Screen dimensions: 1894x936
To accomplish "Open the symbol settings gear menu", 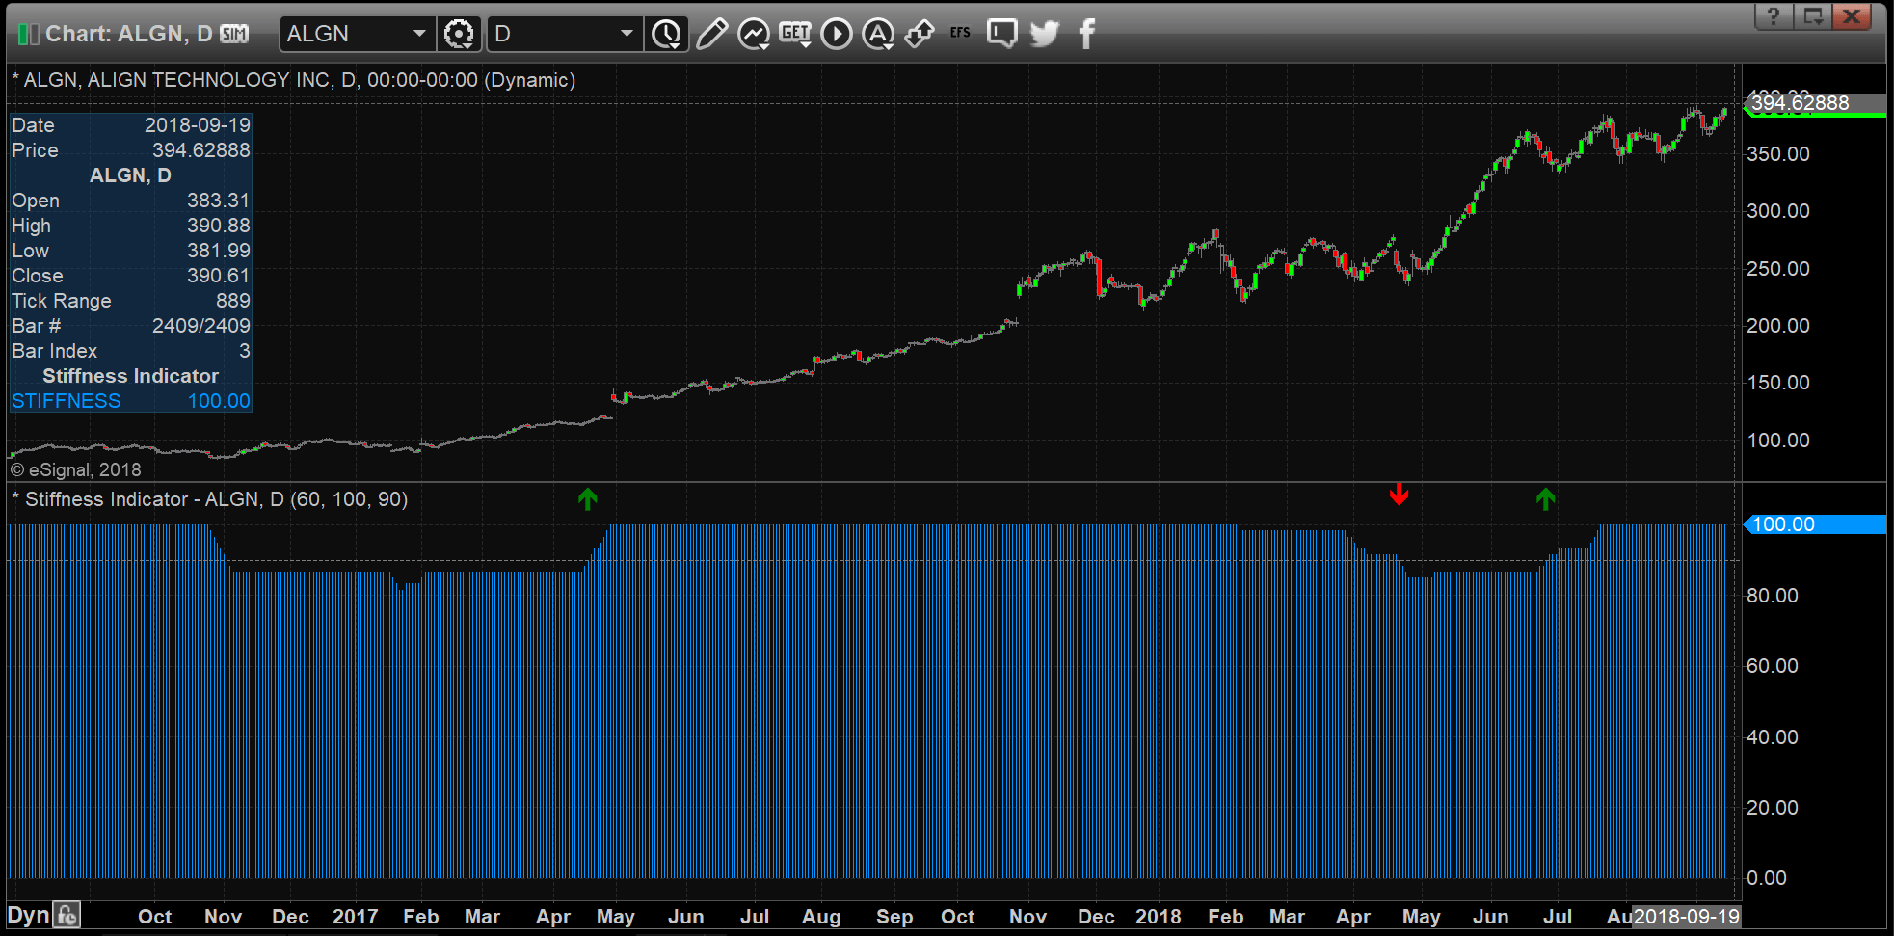I will pyautogui.click(x=459, y=35).
